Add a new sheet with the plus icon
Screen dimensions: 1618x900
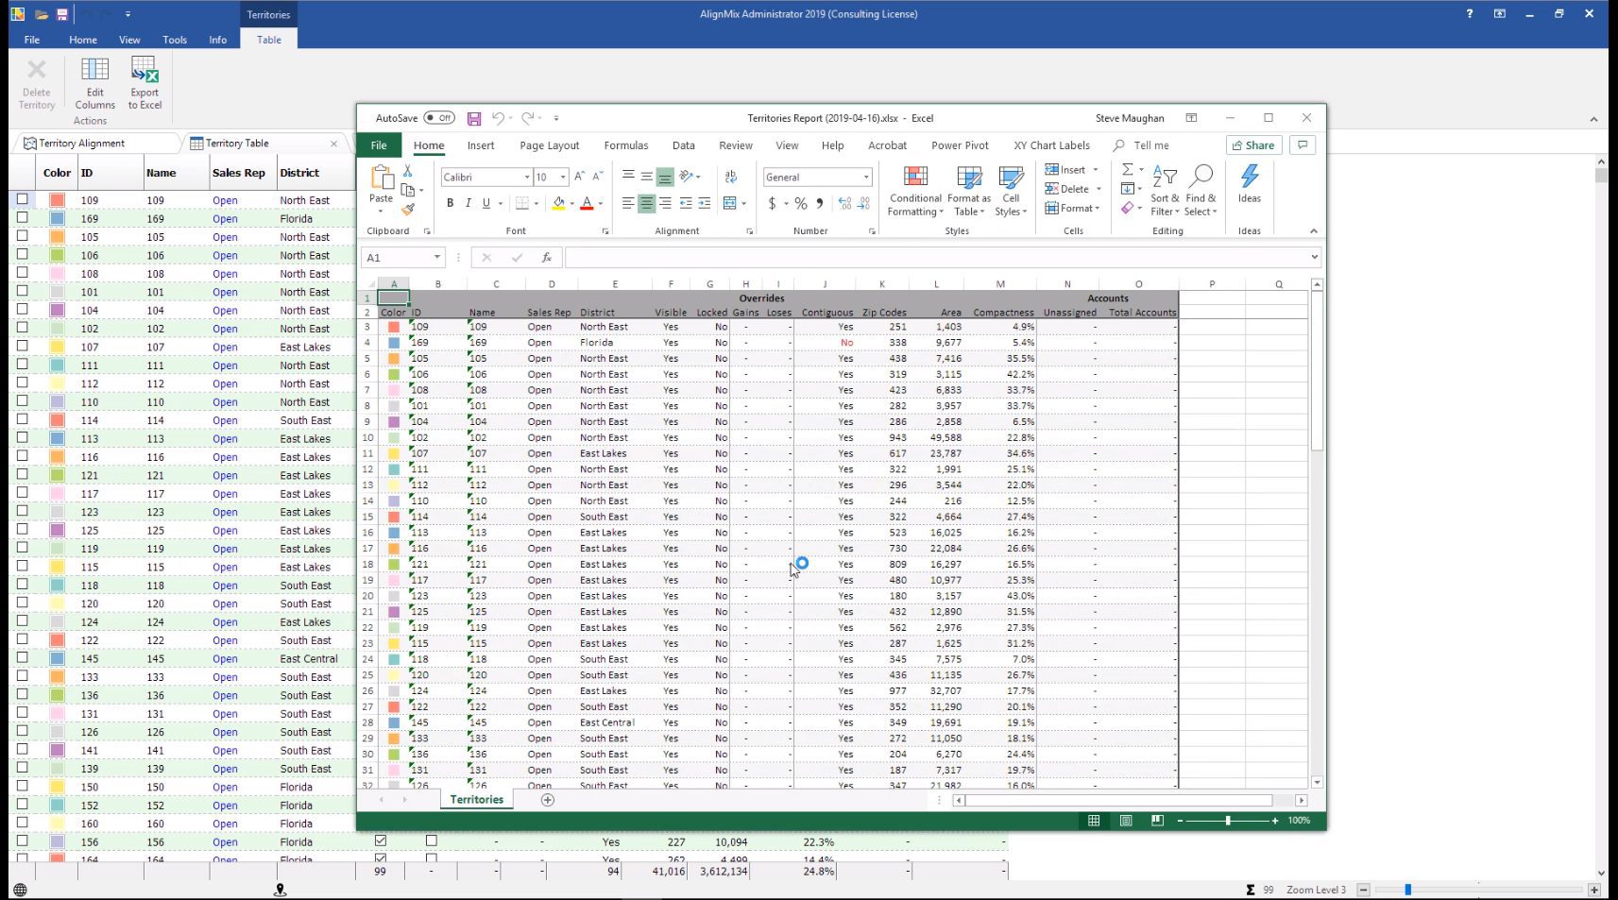(547, 800)
